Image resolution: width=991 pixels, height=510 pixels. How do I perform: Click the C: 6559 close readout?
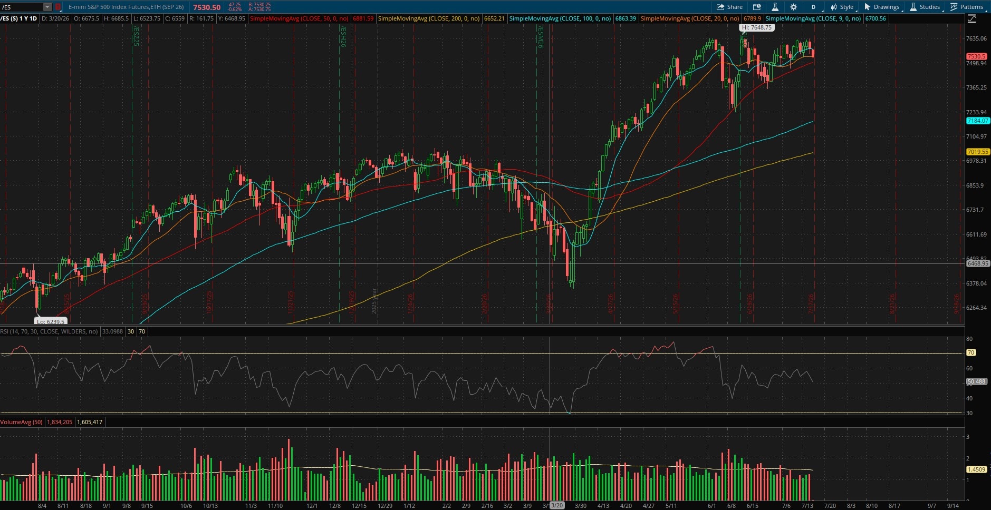pyautogui.click(x=175, y=18)
